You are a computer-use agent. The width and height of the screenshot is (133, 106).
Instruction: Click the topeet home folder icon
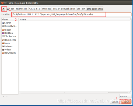point(3,30)
